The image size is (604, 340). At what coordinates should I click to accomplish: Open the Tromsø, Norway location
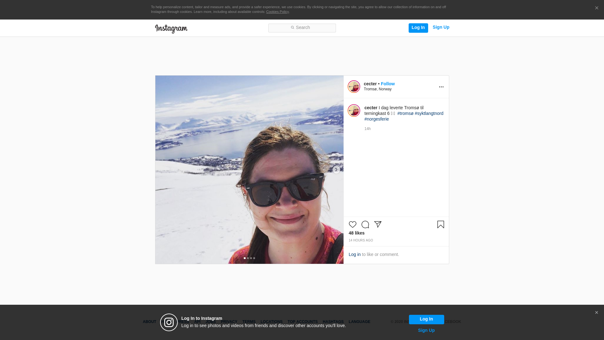click(x=377, y=89)
